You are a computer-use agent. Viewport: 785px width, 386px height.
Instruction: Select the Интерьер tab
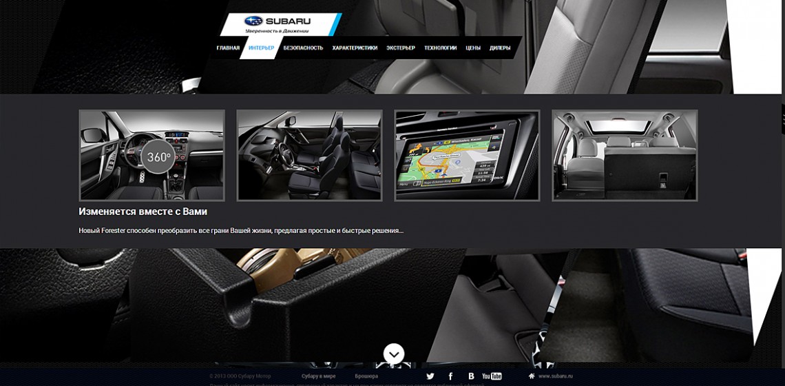point(262,48)
